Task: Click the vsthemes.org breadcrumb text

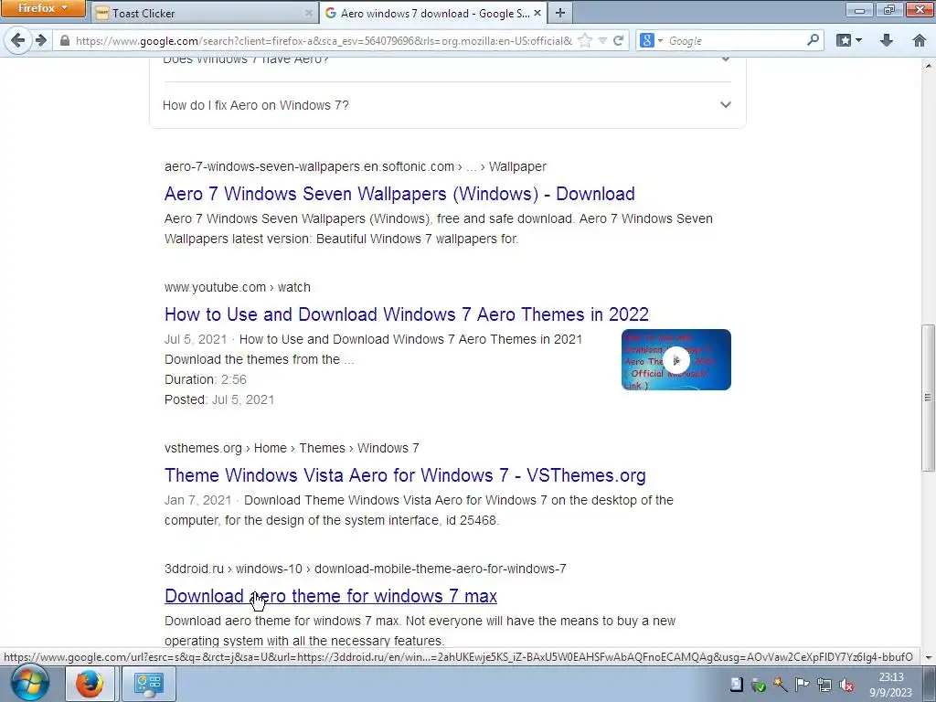Action: [292, 448]
